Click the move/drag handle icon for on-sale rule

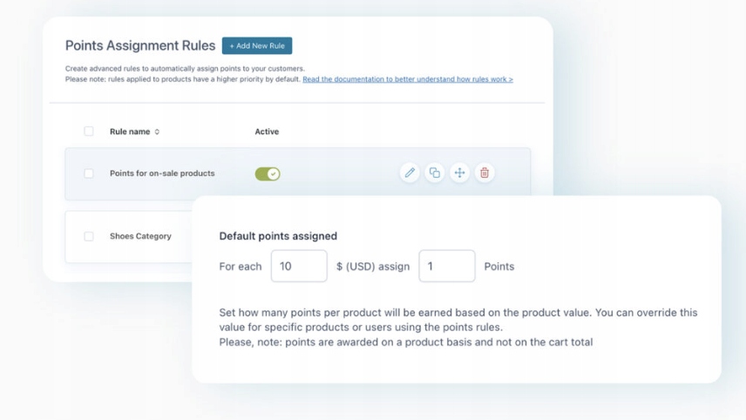coord(459,173)
